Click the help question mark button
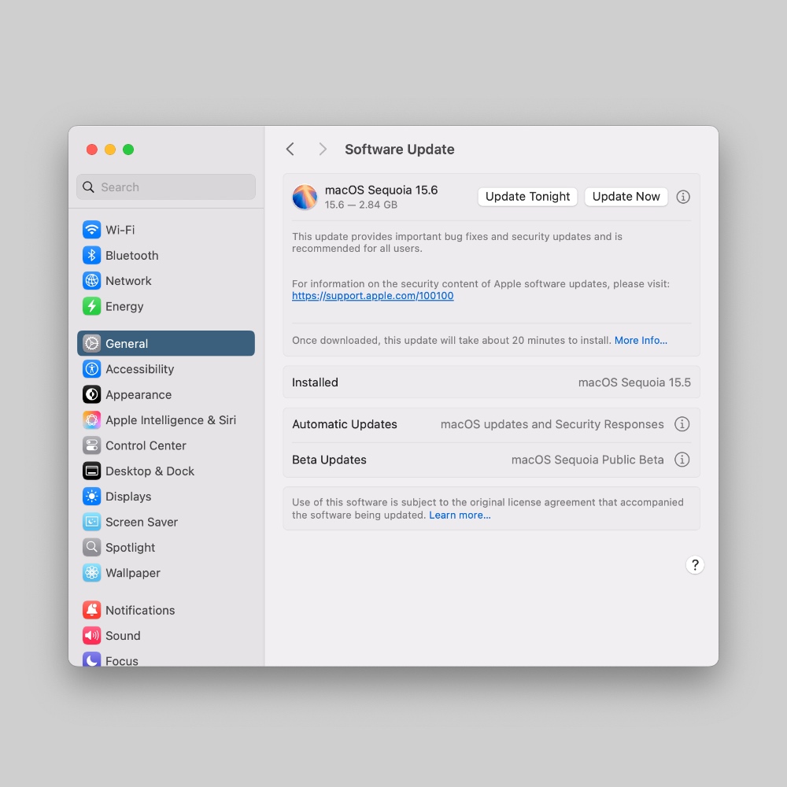787x787 pixels. click(694, 565)
